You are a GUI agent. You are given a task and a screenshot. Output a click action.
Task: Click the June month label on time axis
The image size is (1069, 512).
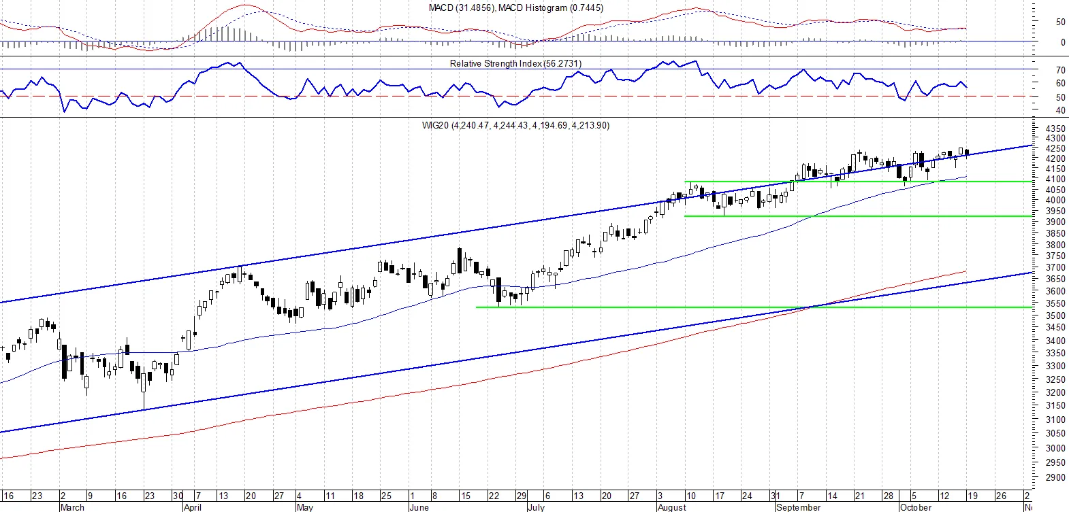click(x=419, y=507)
